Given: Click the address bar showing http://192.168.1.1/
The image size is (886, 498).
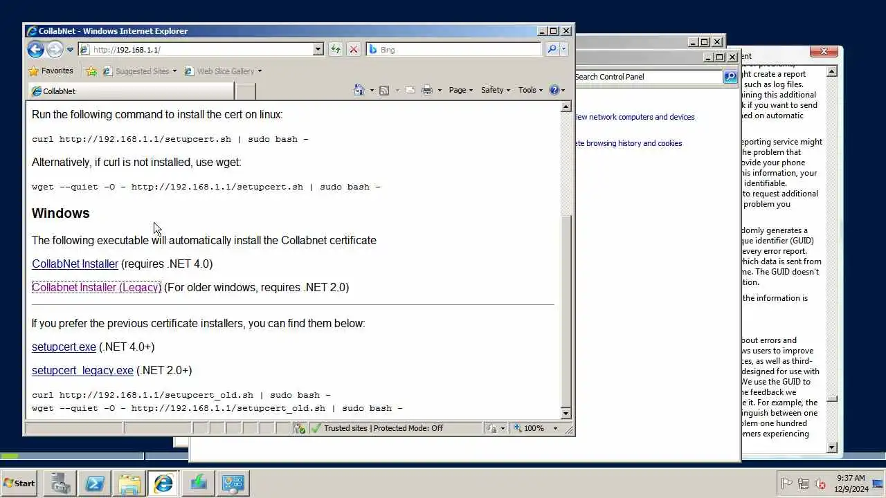Looking at the screenshot, I should tap(195, 50).
